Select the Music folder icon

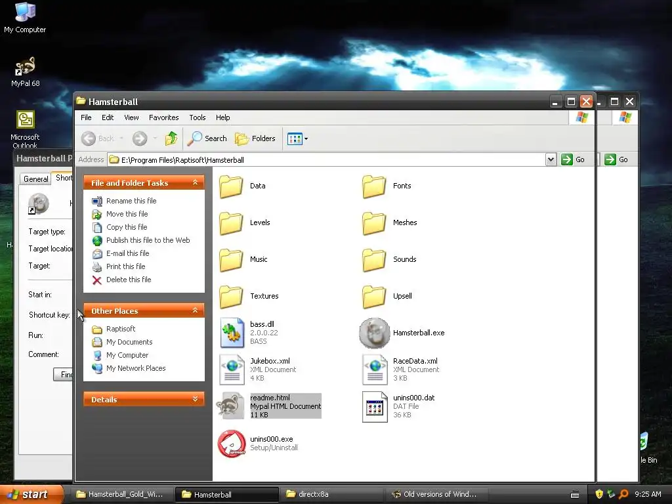click(231, 260)
